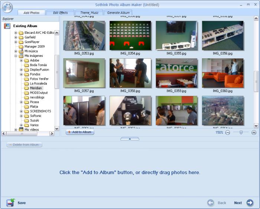Click the Save floppy disk icon
Screen dimensions: 260x209
pos(10,203)
